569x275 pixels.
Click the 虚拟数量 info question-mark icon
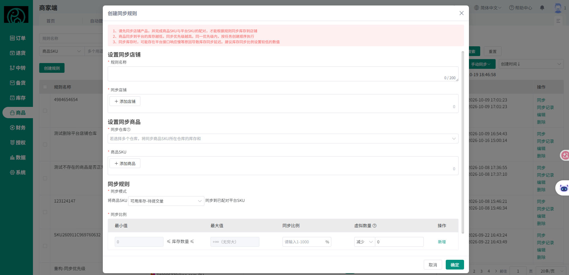pyautogui.click(x=375, y=226)
